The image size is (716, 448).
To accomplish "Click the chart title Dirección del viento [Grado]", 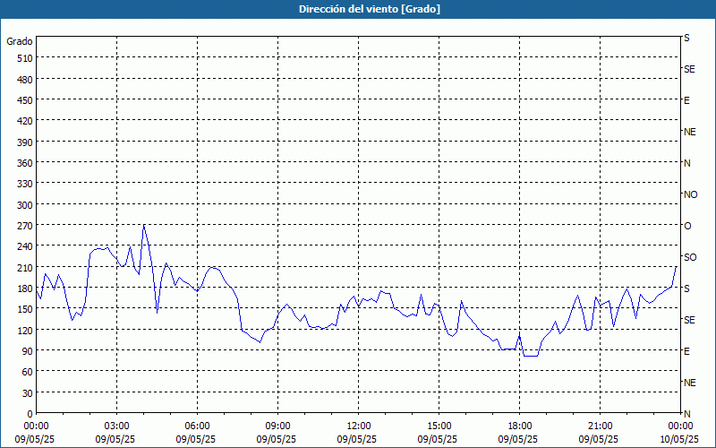I will pyautogui.click(x=357, y=9).
